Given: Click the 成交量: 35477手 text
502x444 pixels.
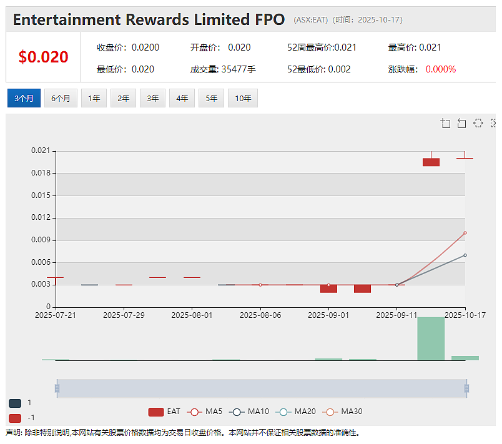Looking at the screenshot, I should 223,69.
